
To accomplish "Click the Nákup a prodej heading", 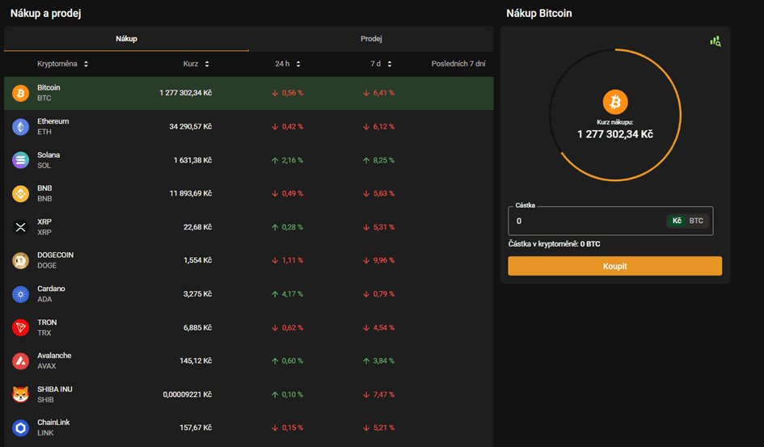I will (x=46, y=14).
